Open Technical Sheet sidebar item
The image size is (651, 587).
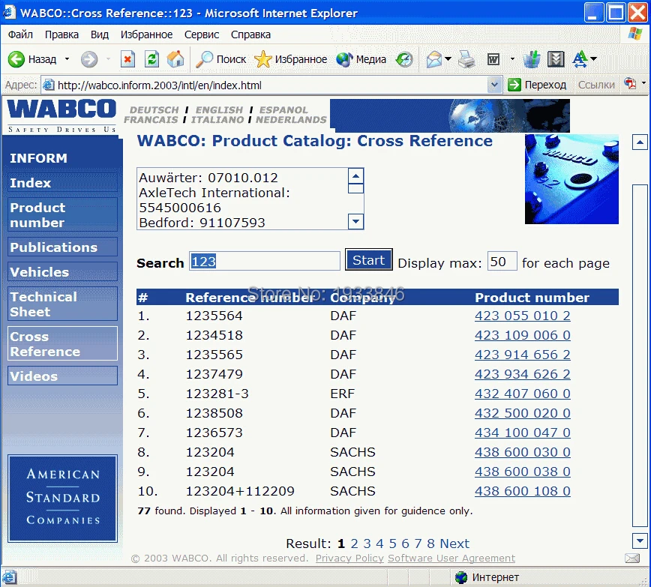tap(62, 304)
